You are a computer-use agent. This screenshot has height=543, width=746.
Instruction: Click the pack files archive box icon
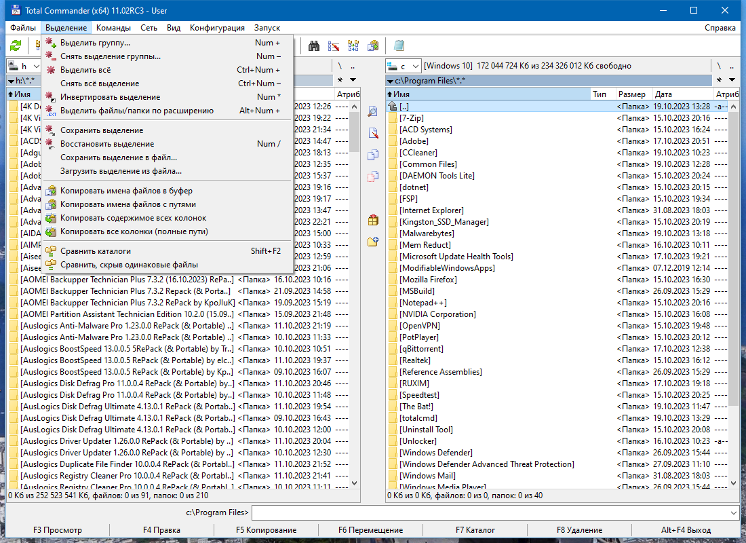(x=373, y=220)
